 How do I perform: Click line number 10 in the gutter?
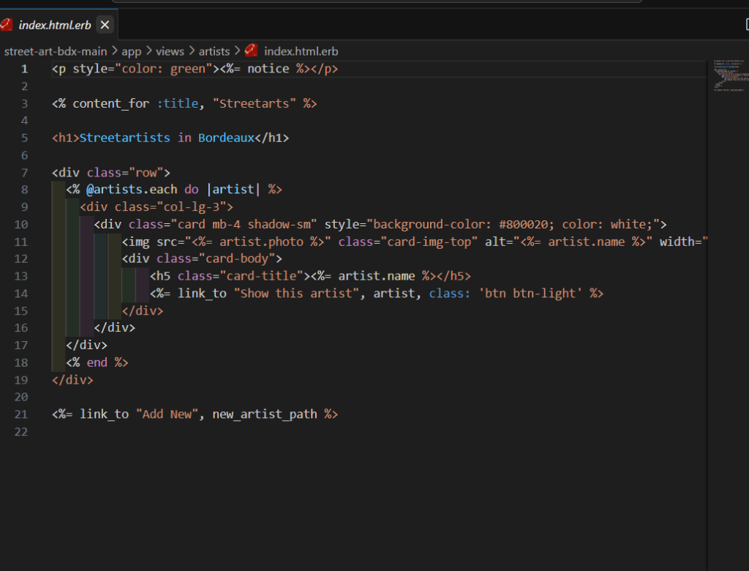click(21, 224)
